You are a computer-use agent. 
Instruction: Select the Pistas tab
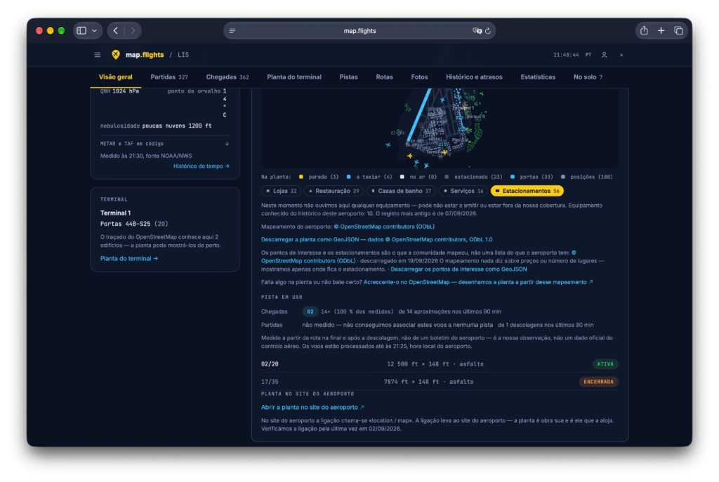348,77
